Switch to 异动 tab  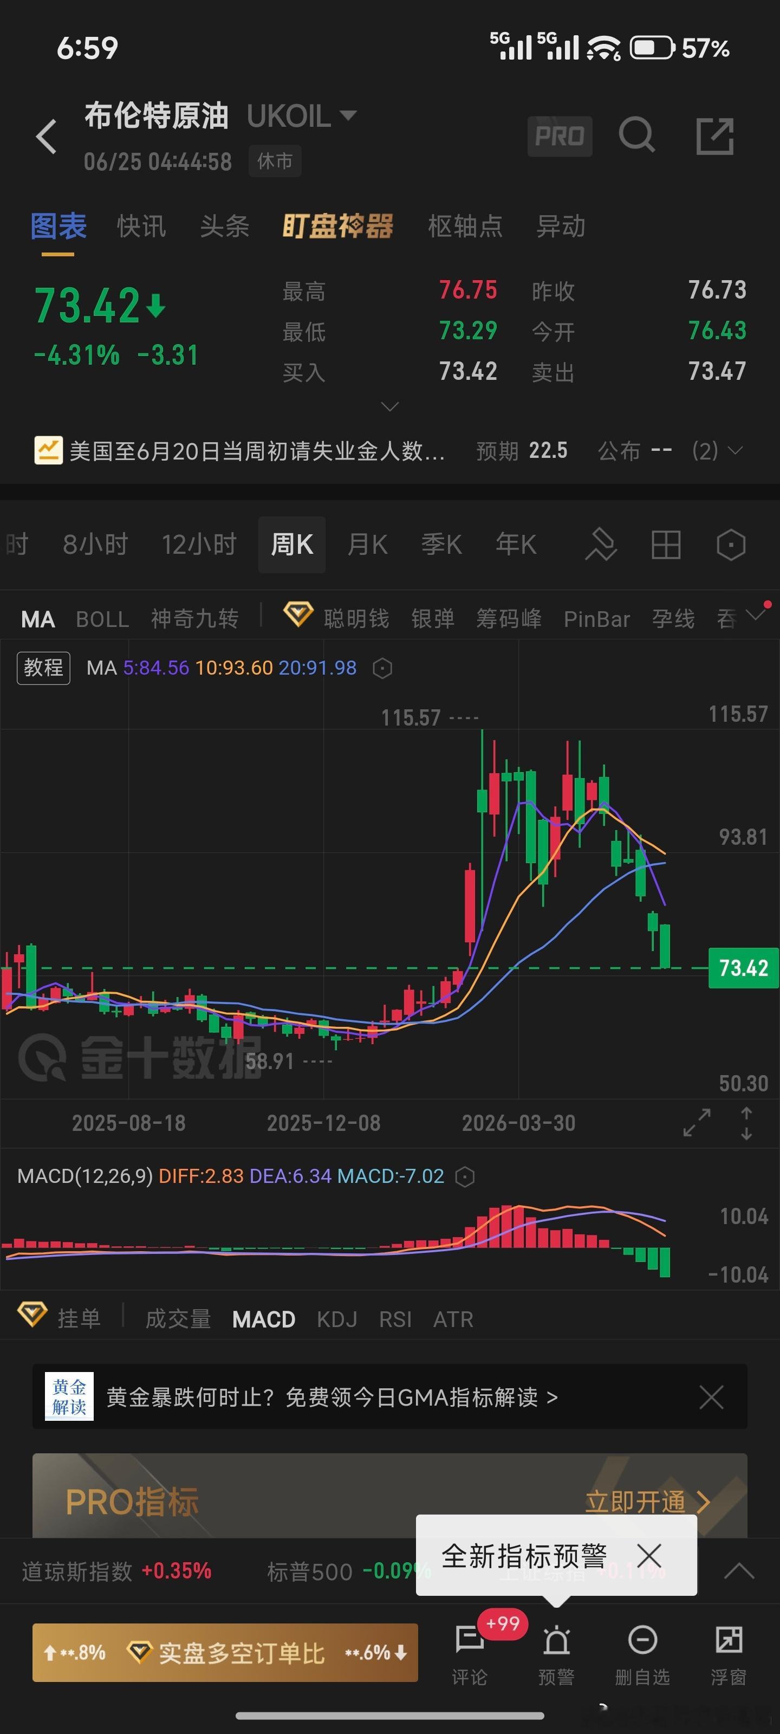(x=561, y=226)
